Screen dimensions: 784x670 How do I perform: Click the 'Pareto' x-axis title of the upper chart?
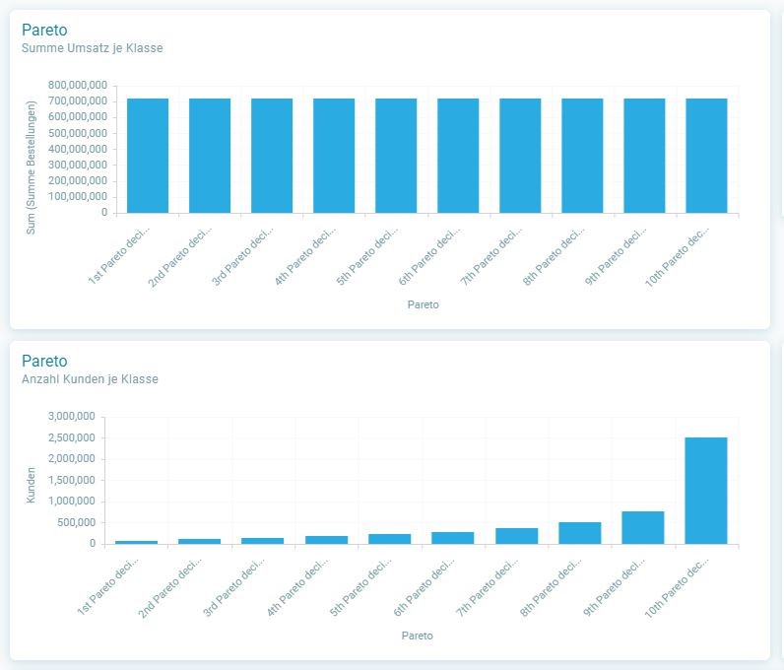pos(423,304)
